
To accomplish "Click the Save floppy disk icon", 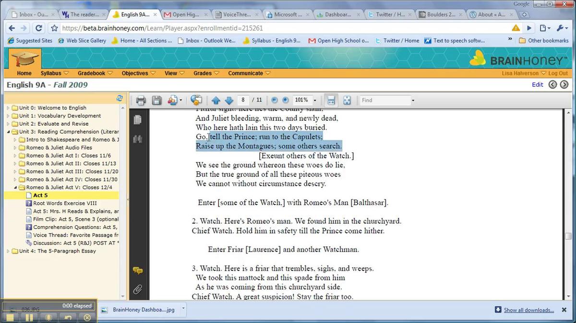I will pos(156,100).
